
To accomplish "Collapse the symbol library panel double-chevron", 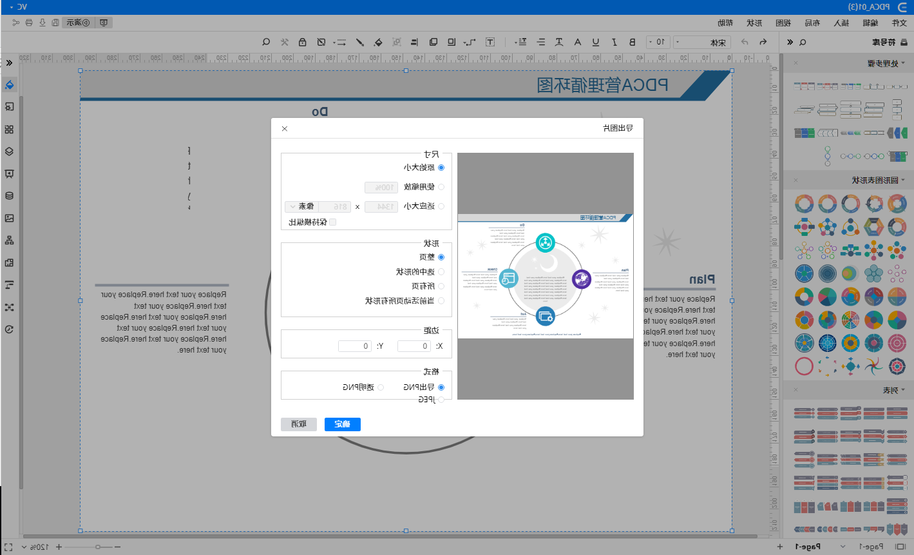I will pyautogui.click(x=790, y=42).
